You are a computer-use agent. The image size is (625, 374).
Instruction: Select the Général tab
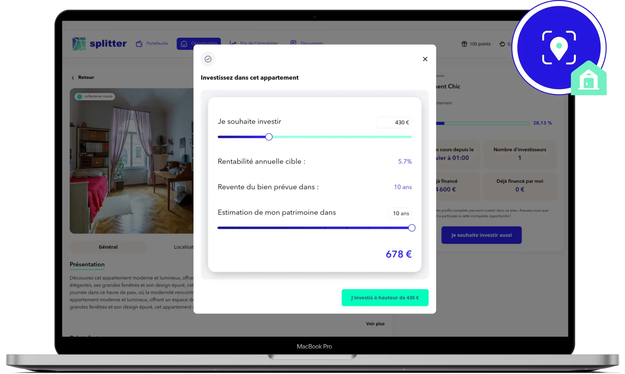click(108, 247)
